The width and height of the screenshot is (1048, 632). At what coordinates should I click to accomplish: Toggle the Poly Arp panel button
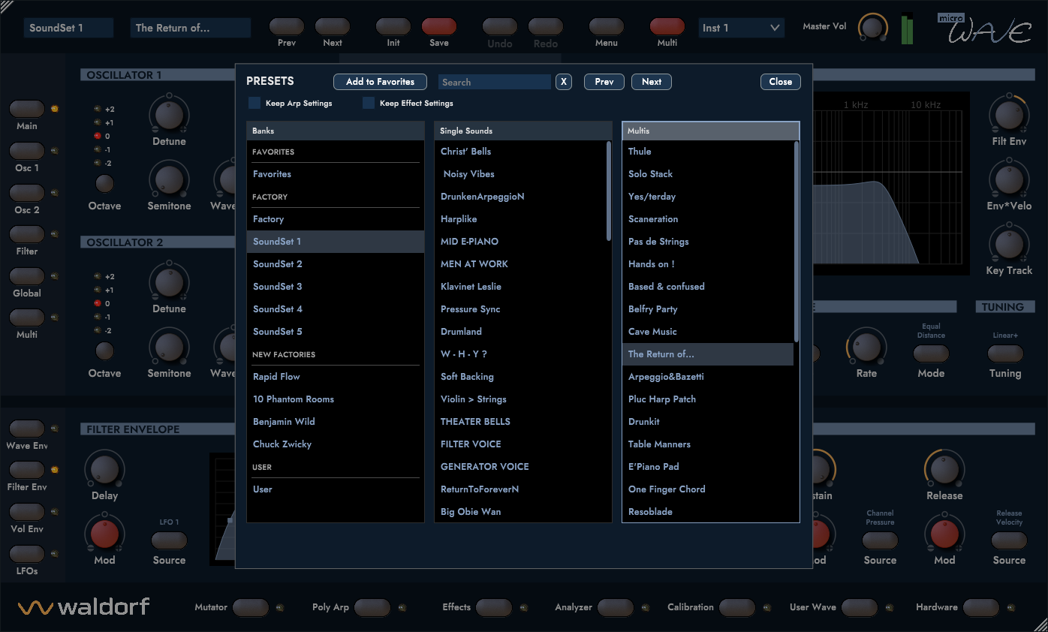pyautogui.click(x=372, y=607)
